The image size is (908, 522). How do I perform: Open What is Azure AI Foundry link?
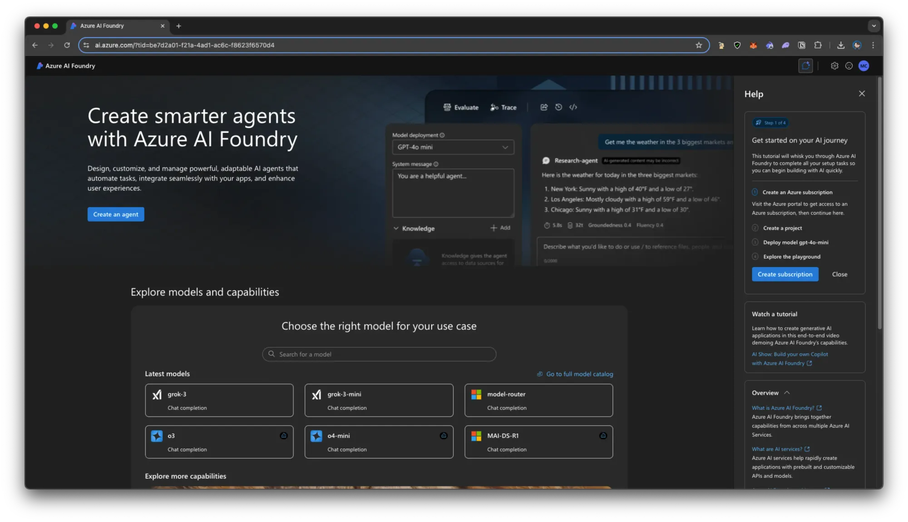(786, 408)
